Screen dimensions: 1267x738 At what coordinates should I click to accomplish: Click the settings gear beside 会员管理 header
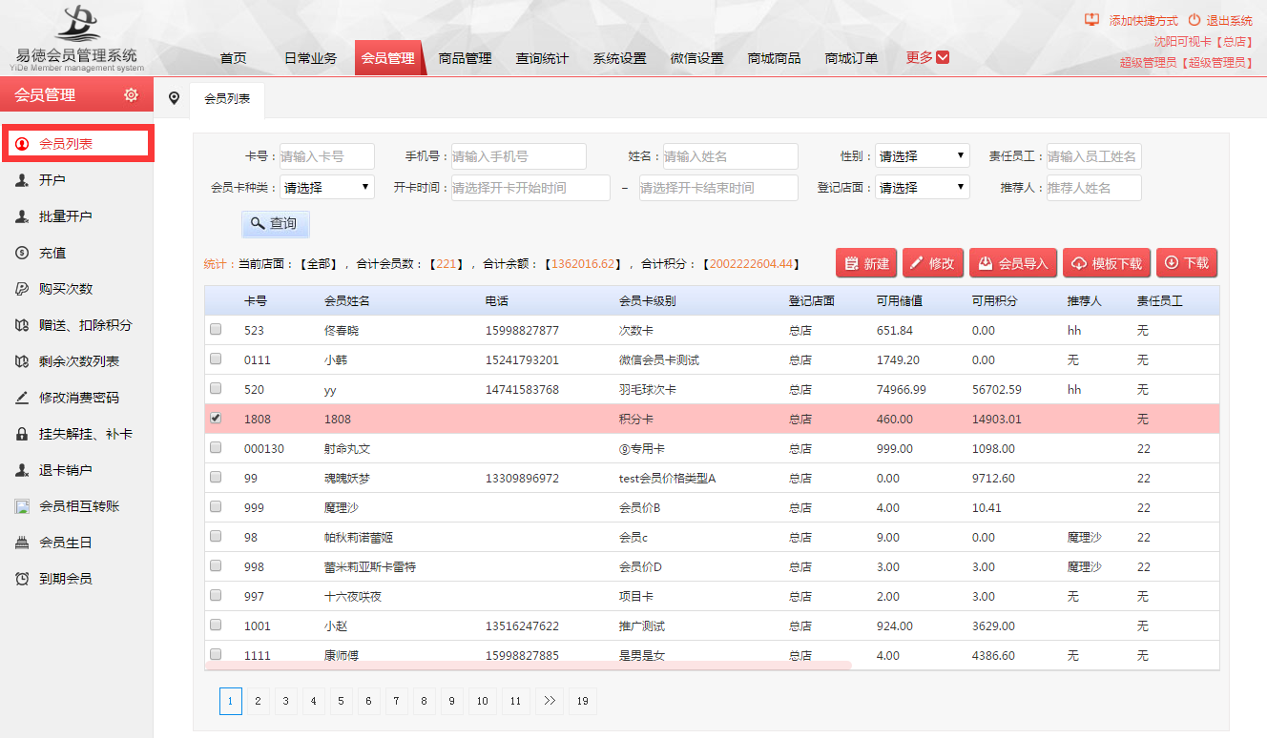132,94
